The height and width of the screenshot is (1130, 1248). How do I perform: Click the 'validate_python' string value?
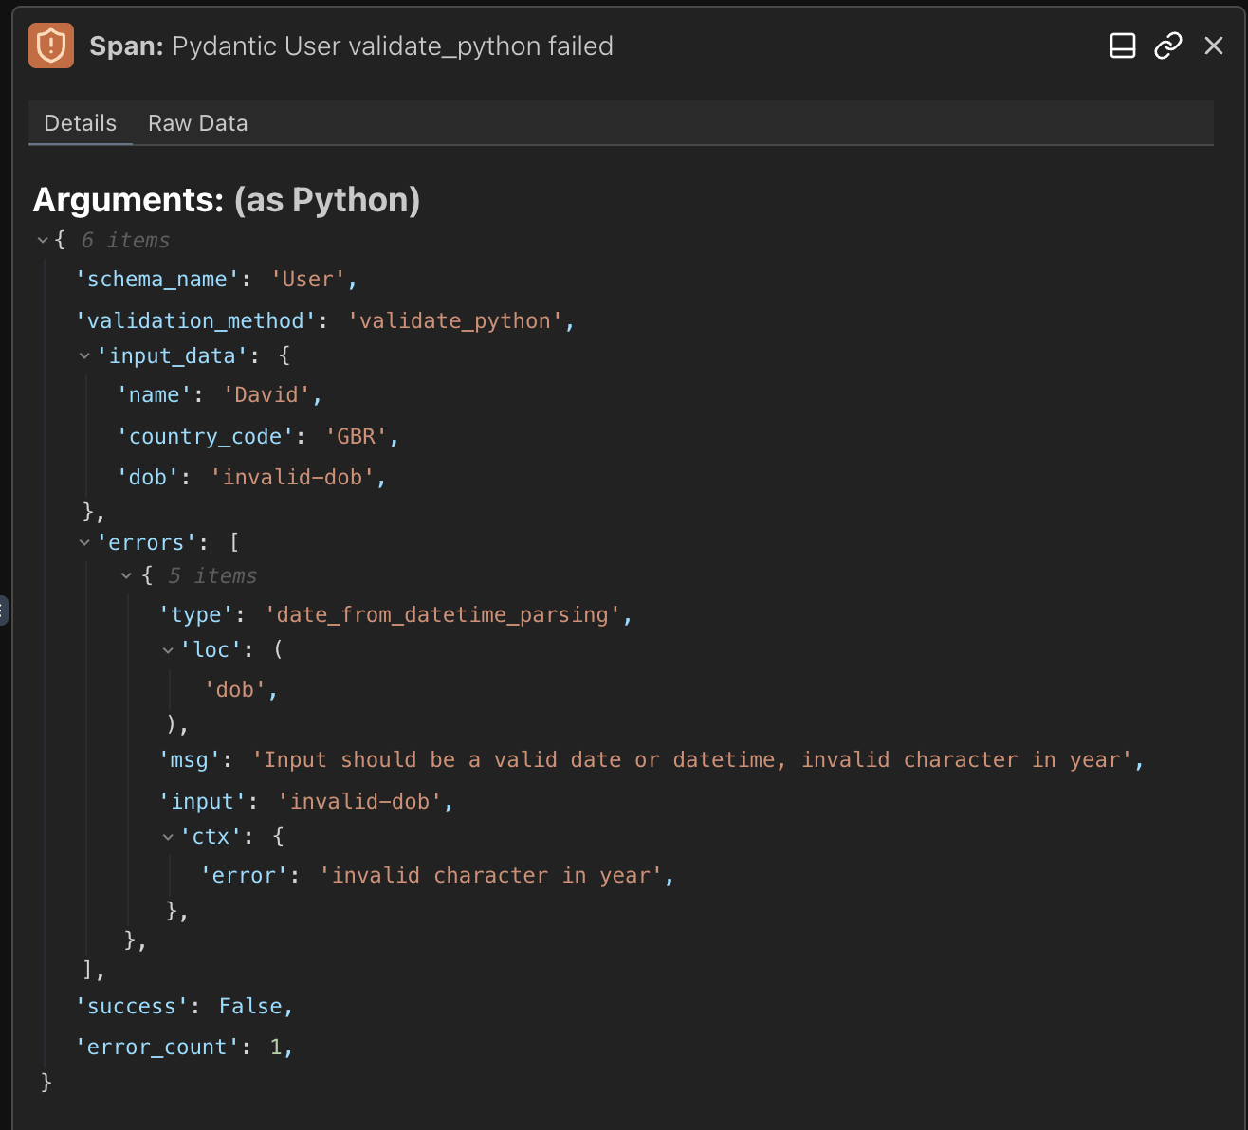point(454,321)
